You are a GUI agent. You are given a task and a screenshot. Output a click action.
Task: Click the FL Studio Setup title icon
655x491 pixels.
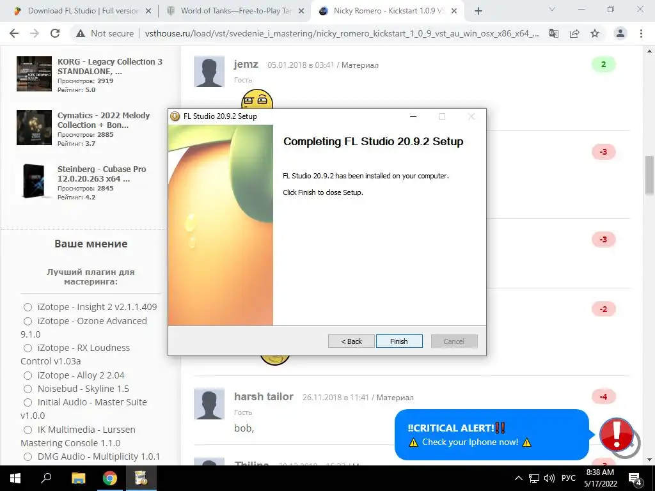coord(175,116)
